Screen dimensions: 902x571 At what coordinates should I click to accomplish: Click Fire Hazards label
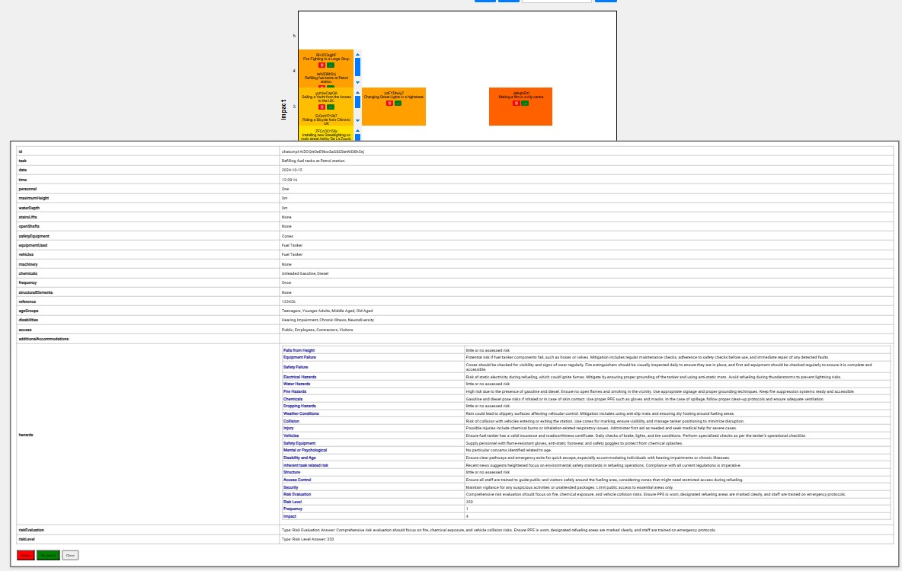(295, 391)
